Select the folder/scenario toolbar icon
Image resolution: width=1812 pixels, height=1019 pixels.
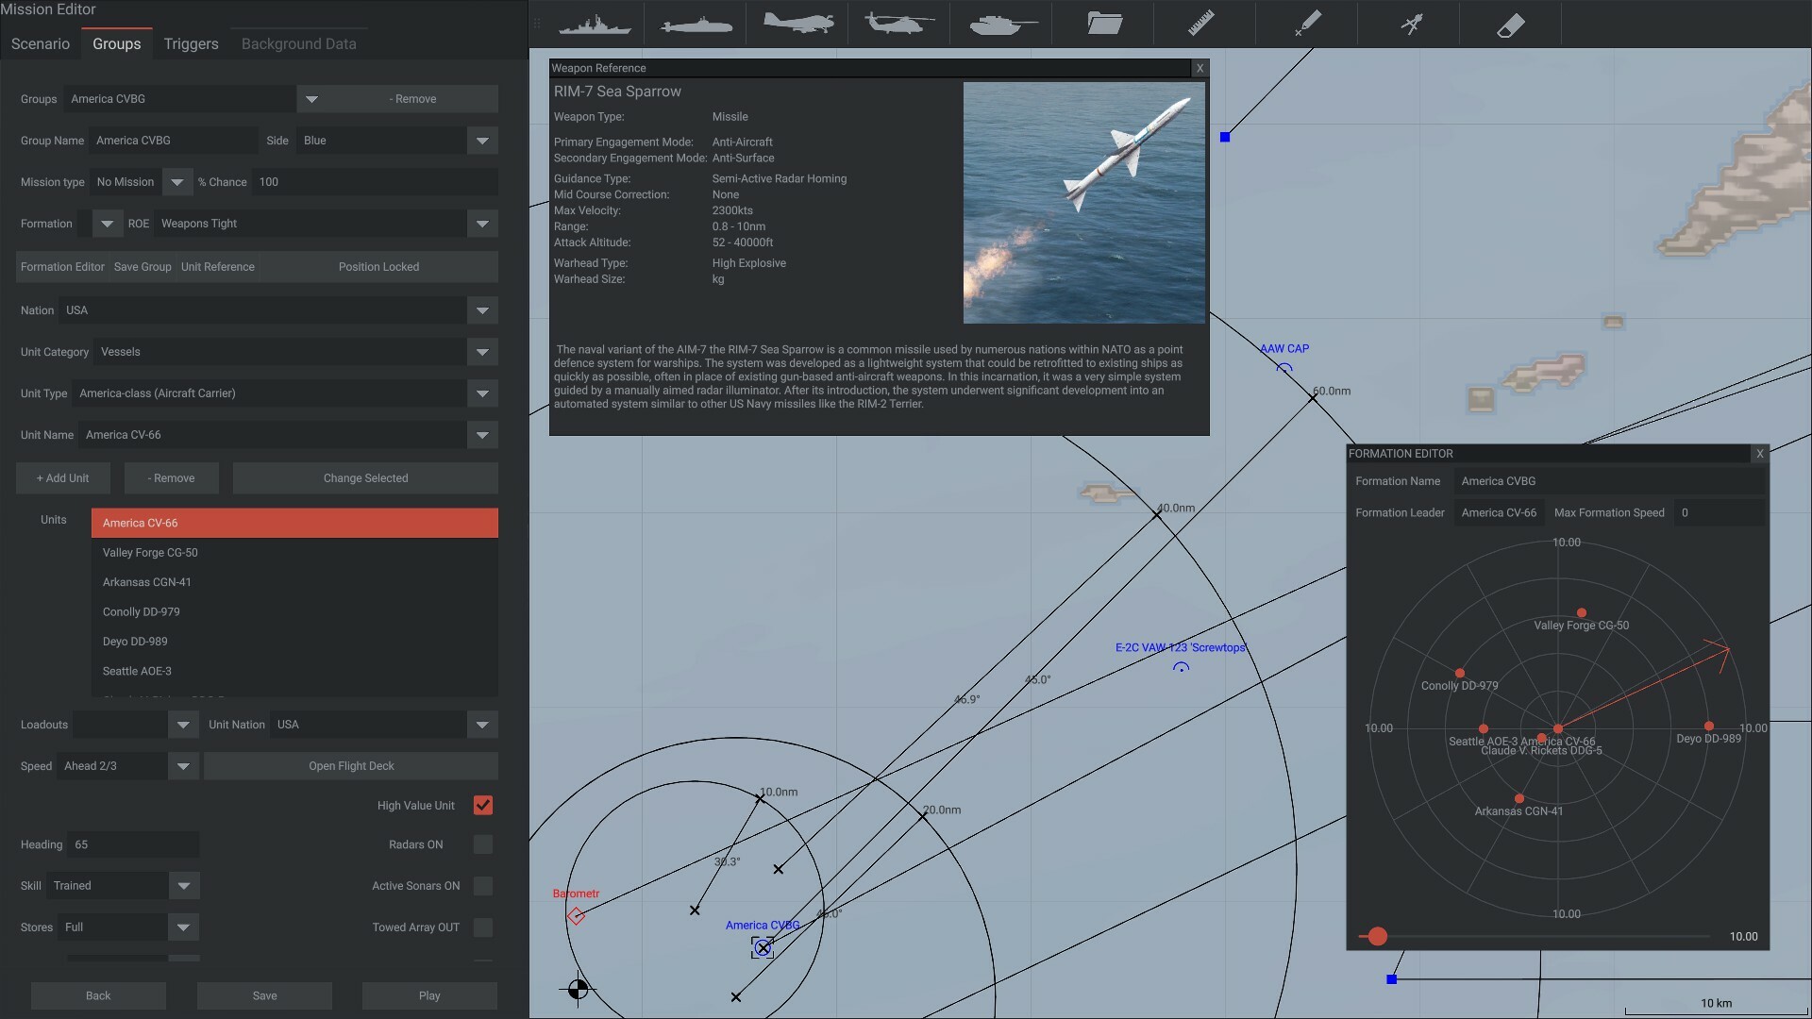[1102, 23]
